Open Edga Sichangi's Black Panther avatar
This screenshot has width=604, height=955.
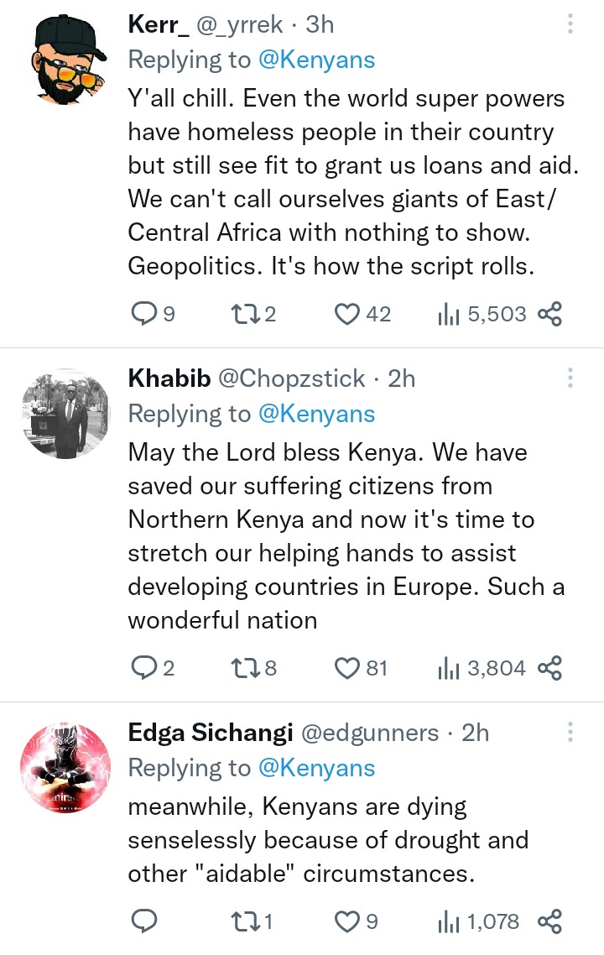pyautogui.click(x=65, y=768)
